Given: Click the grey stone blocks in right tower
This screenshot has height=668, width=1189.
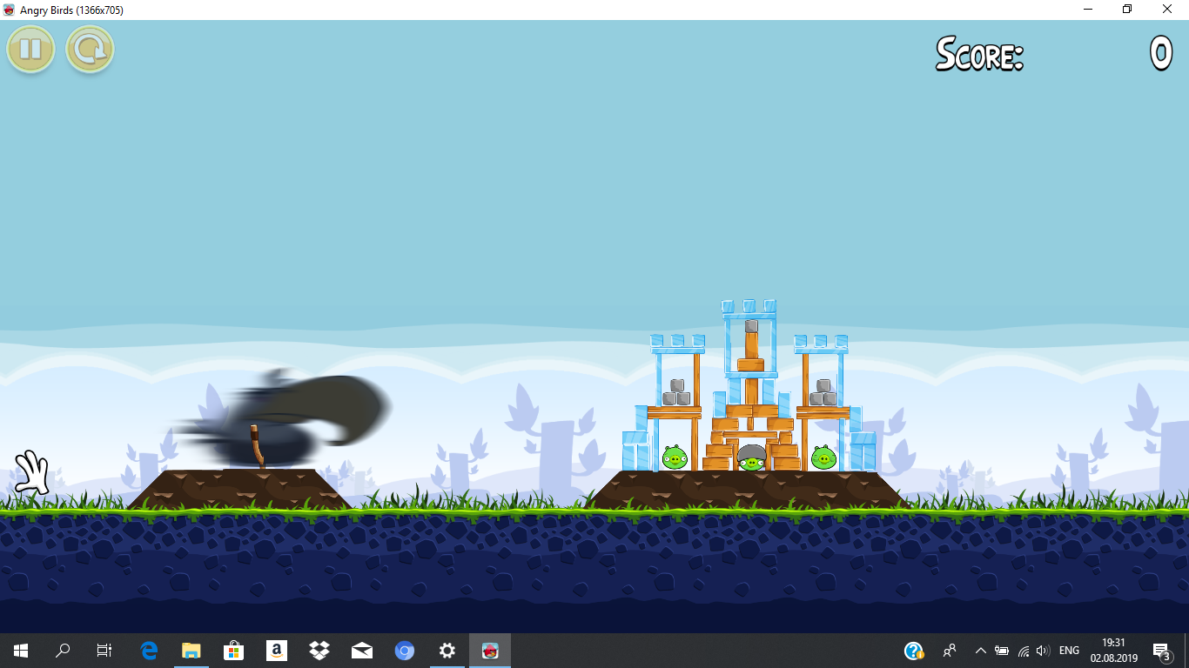Looking at the screenshot, I should pos(823,393).
